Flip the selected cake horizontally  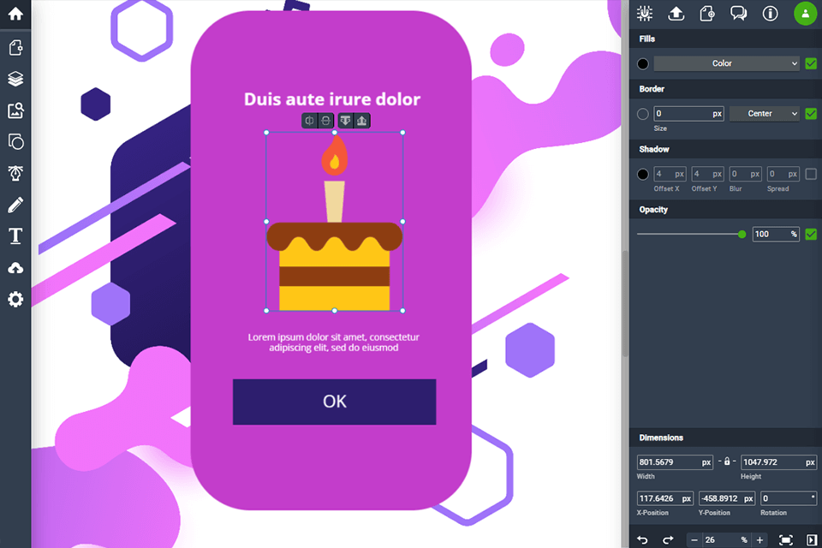click(x=310, y=121)
